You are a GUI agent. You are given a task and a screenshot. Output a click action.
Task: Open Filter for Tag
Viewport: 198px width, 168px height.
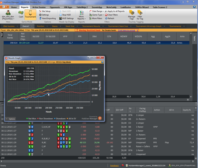(x=140, y=15)
